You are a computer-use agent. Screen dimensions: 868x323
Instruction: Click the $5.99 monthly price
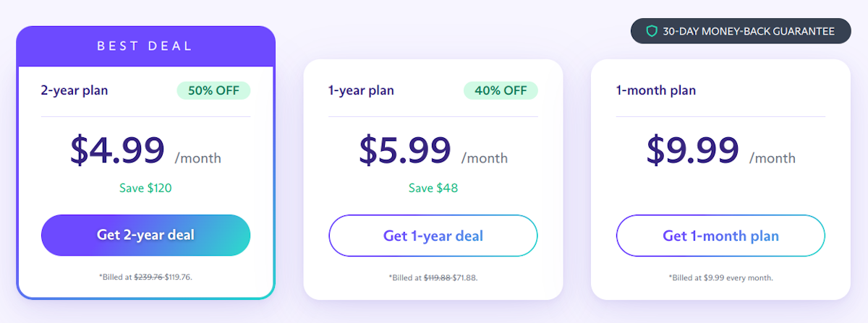click(405, 150)
